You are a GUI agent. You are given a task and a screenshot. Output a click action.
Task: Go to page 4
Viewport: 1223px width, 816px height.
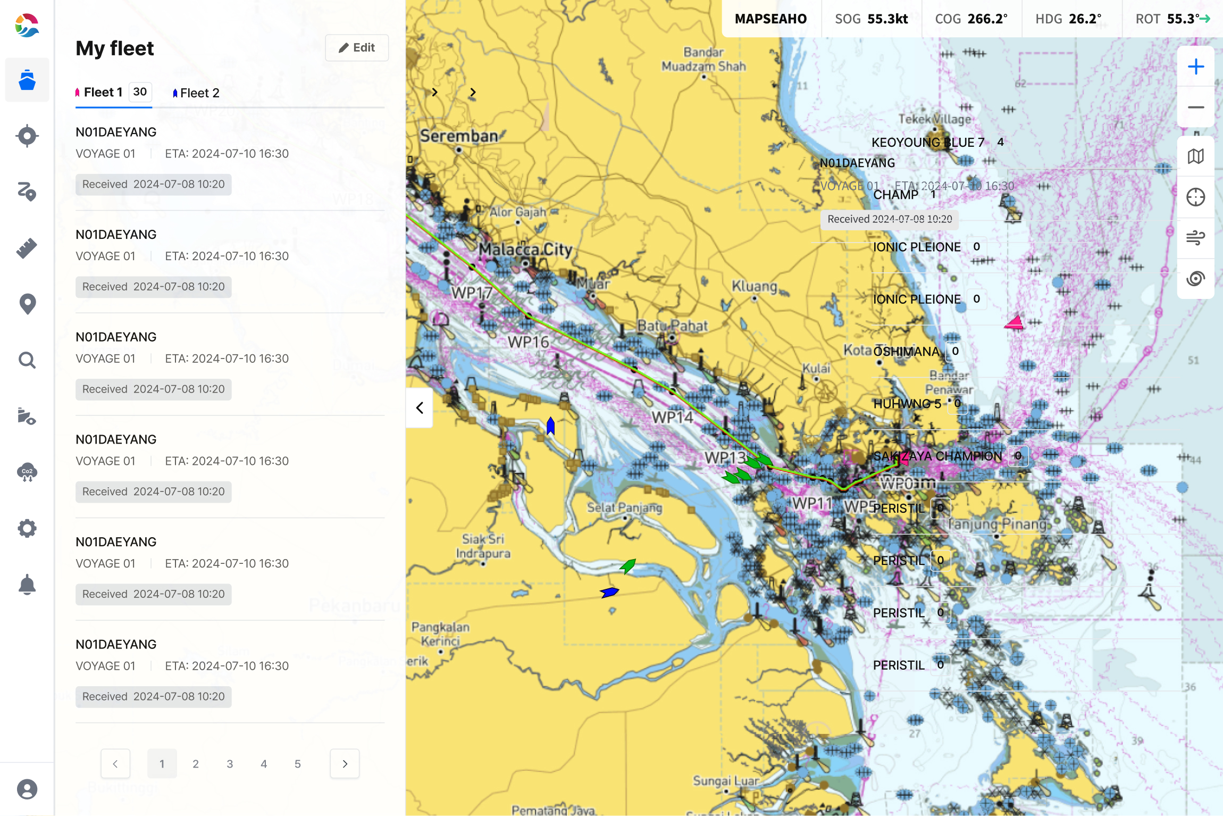pyautogui.click(x=264, y=764)
